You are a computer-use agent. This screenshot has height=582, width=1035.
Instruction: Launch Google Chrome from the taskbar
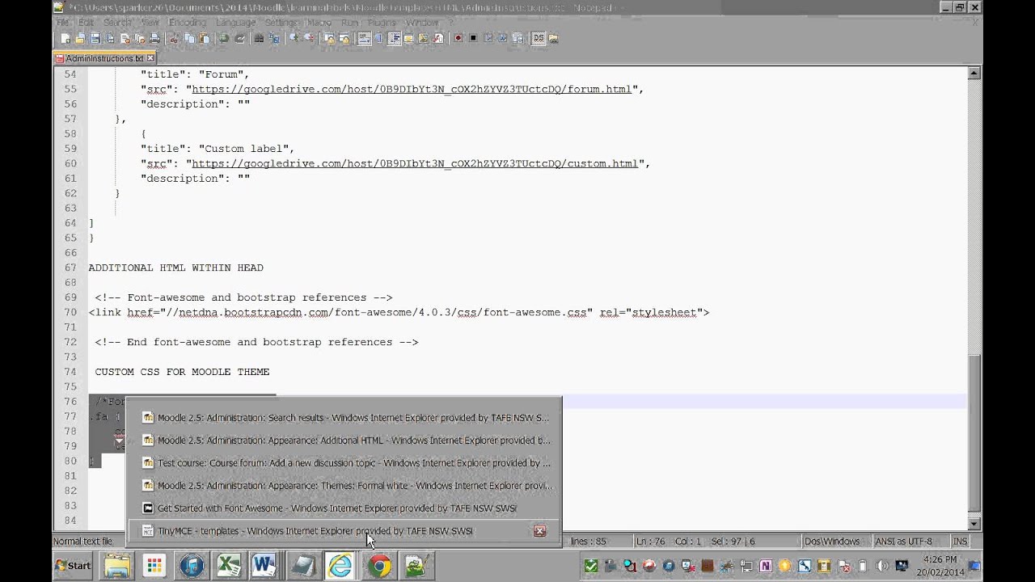click(378, 566)
